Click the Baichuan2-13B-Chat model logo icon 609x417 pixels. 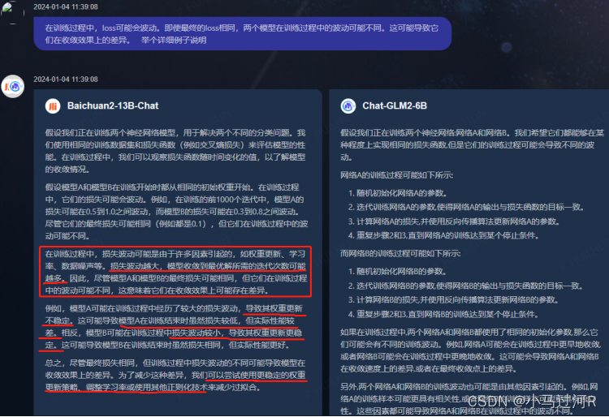click(x=53, y=106)
